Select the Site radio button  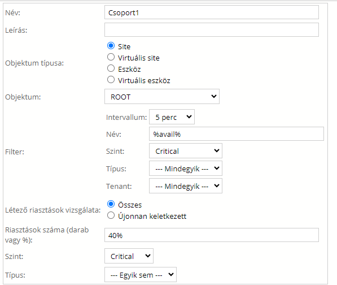[111, 46]
